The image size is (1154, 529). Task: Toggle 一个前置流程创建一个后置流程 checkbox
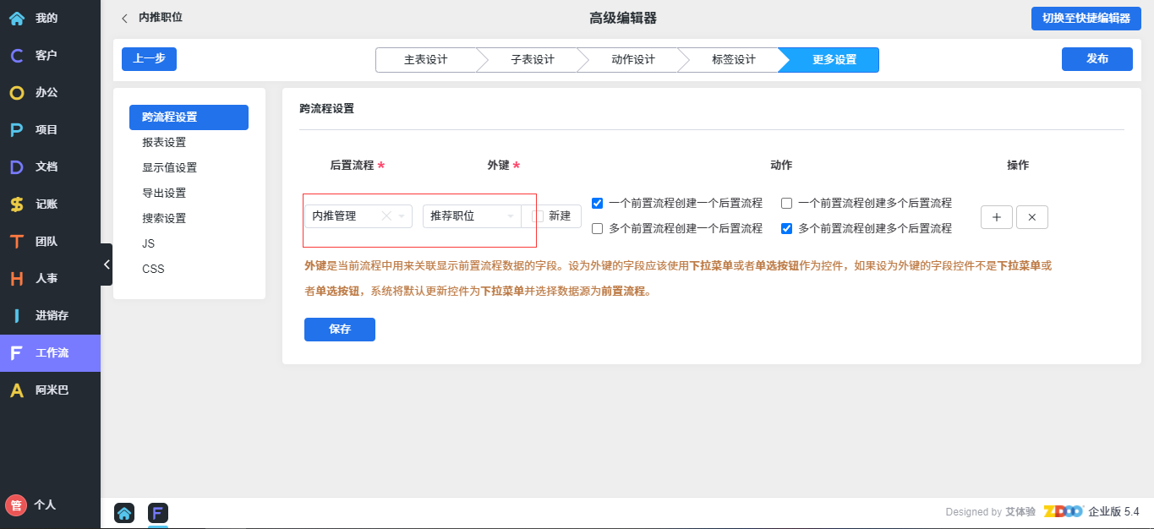[598, 203]
